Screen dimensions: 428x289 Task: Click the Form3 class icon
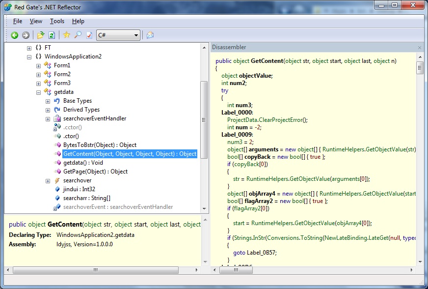[48, 83]
